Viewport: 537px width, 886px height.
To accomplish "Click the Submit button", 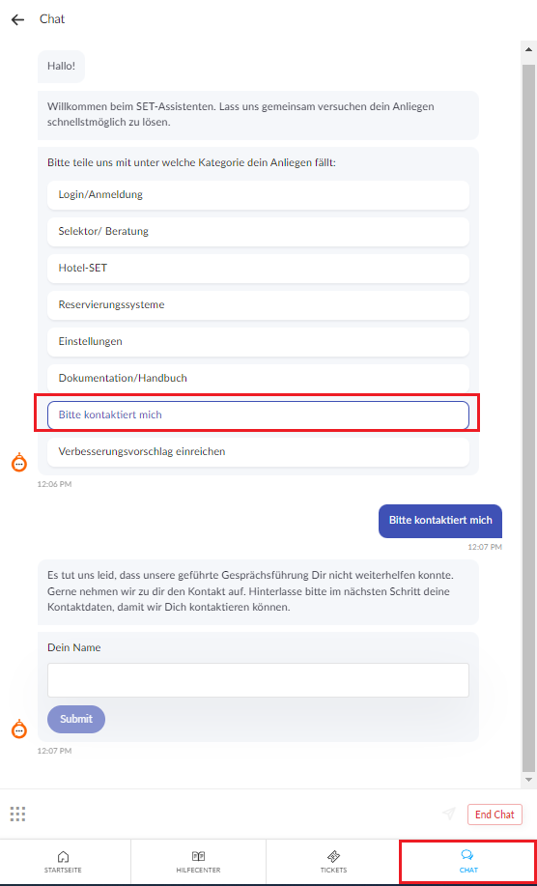I will click(76, 719).
